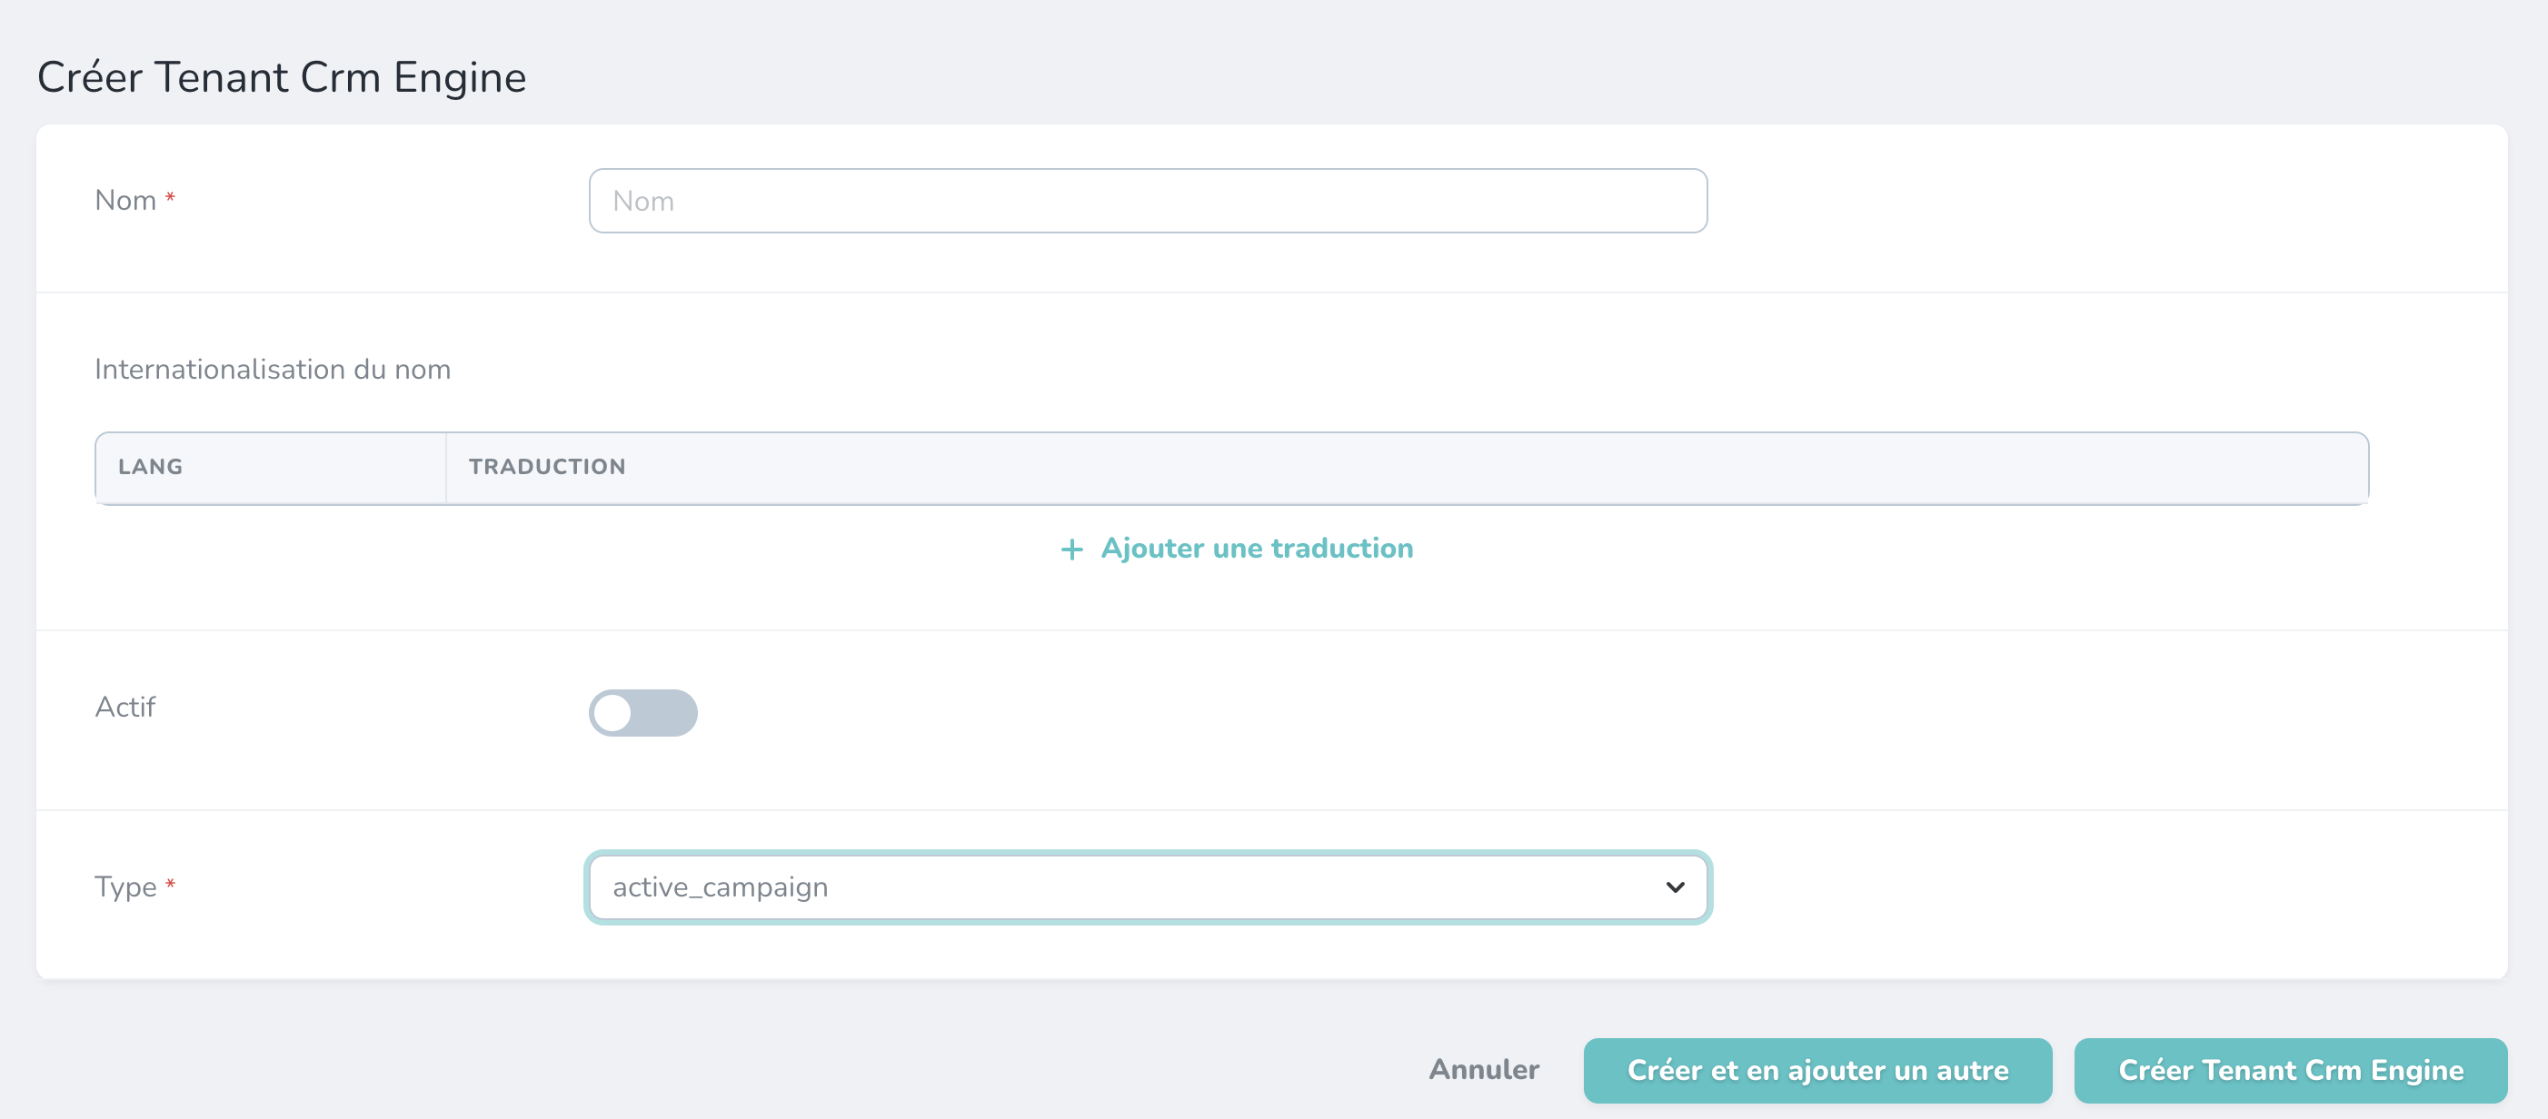Click the Type field label
The width and height of the screenshot is (2548, 1119).
125,886
